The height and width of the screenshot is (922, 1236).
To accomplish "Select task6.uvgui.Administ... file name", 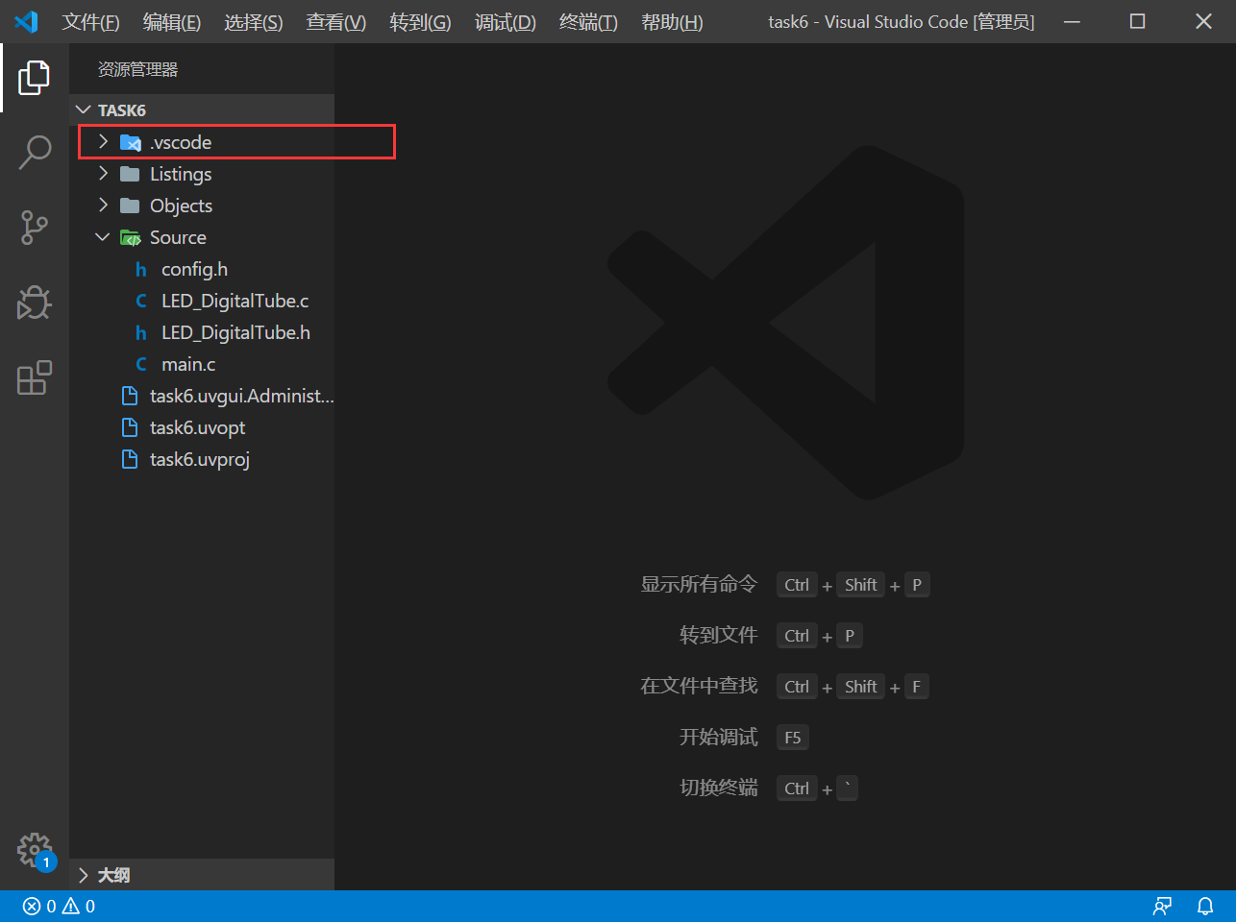I will coord(242,396).
